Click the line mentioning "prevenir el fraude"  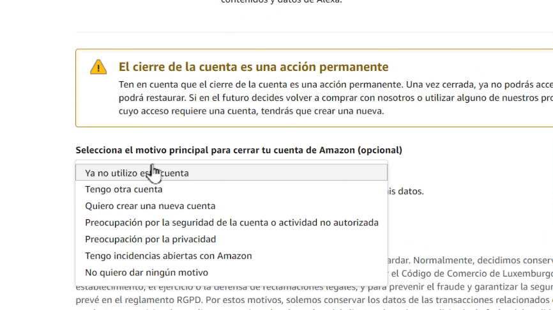[447, 287]
